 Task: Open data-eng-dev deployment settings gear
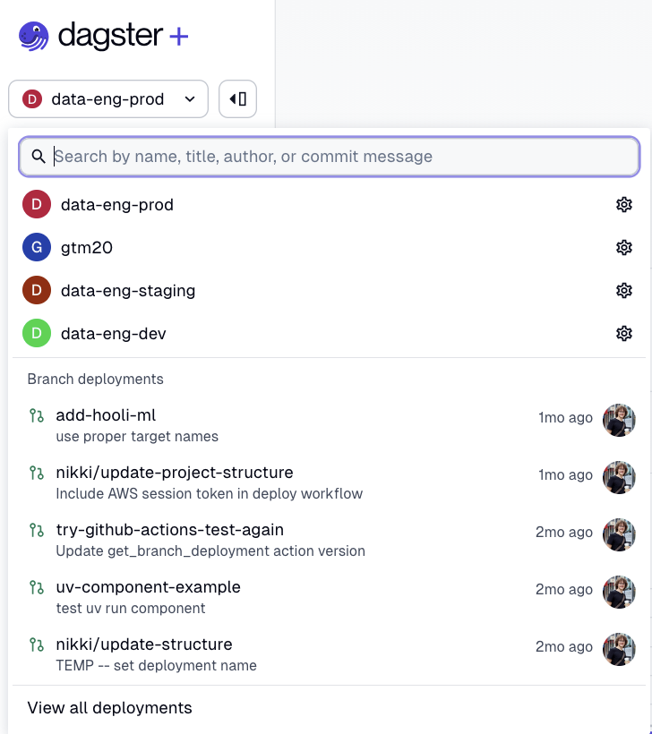[x=624, y=334]
